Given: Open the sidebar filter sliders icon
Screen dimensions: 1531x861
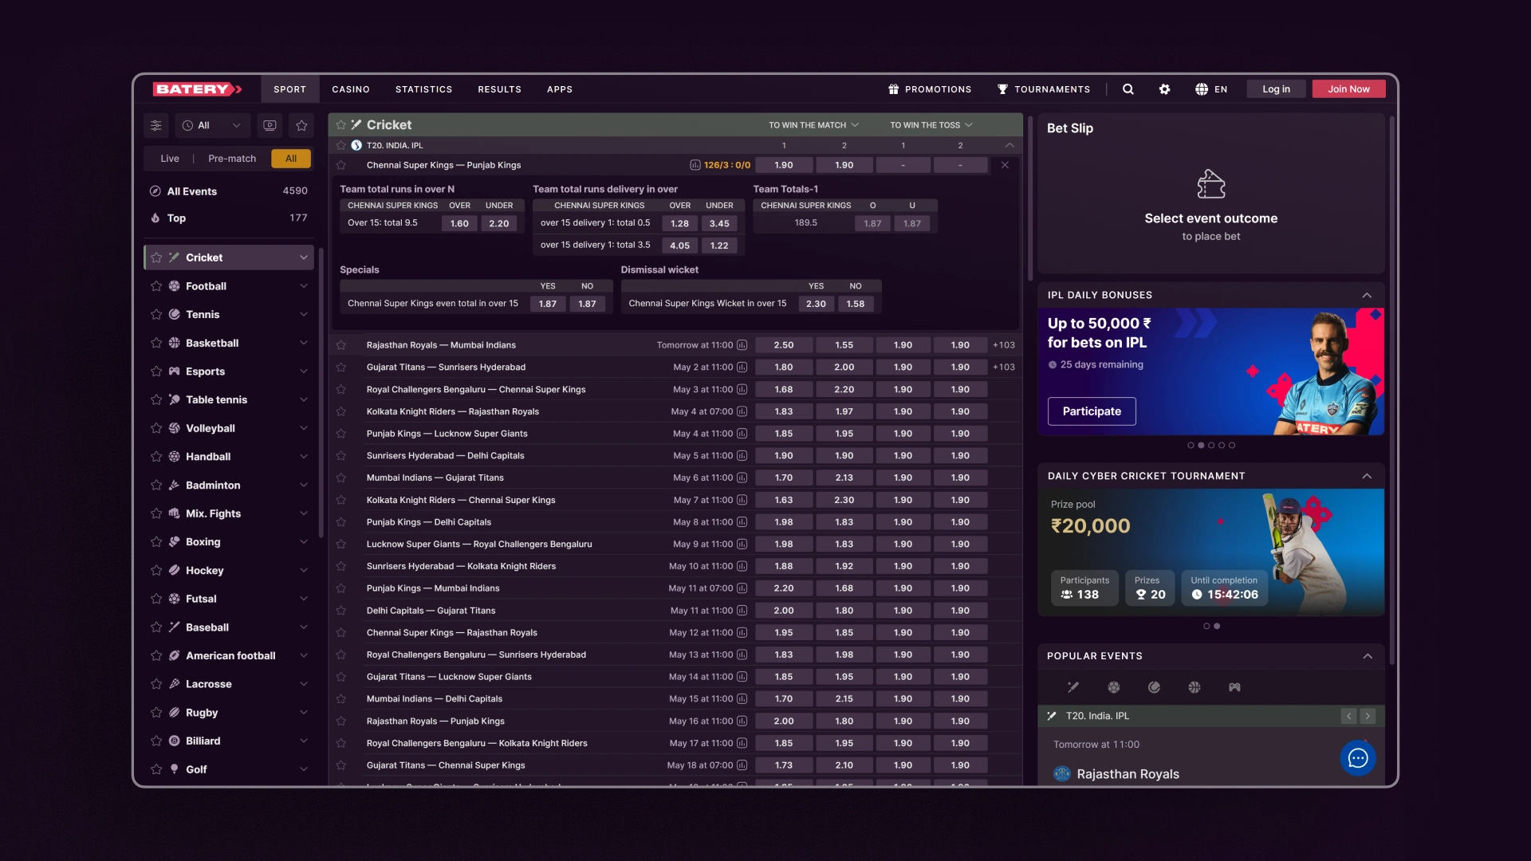Looking at the screenshot, I should (156, 125).
